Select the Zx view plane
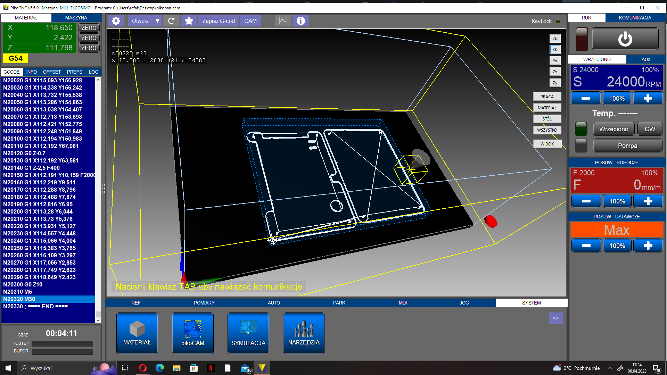The image size is (667, 375). click(555, 72)
